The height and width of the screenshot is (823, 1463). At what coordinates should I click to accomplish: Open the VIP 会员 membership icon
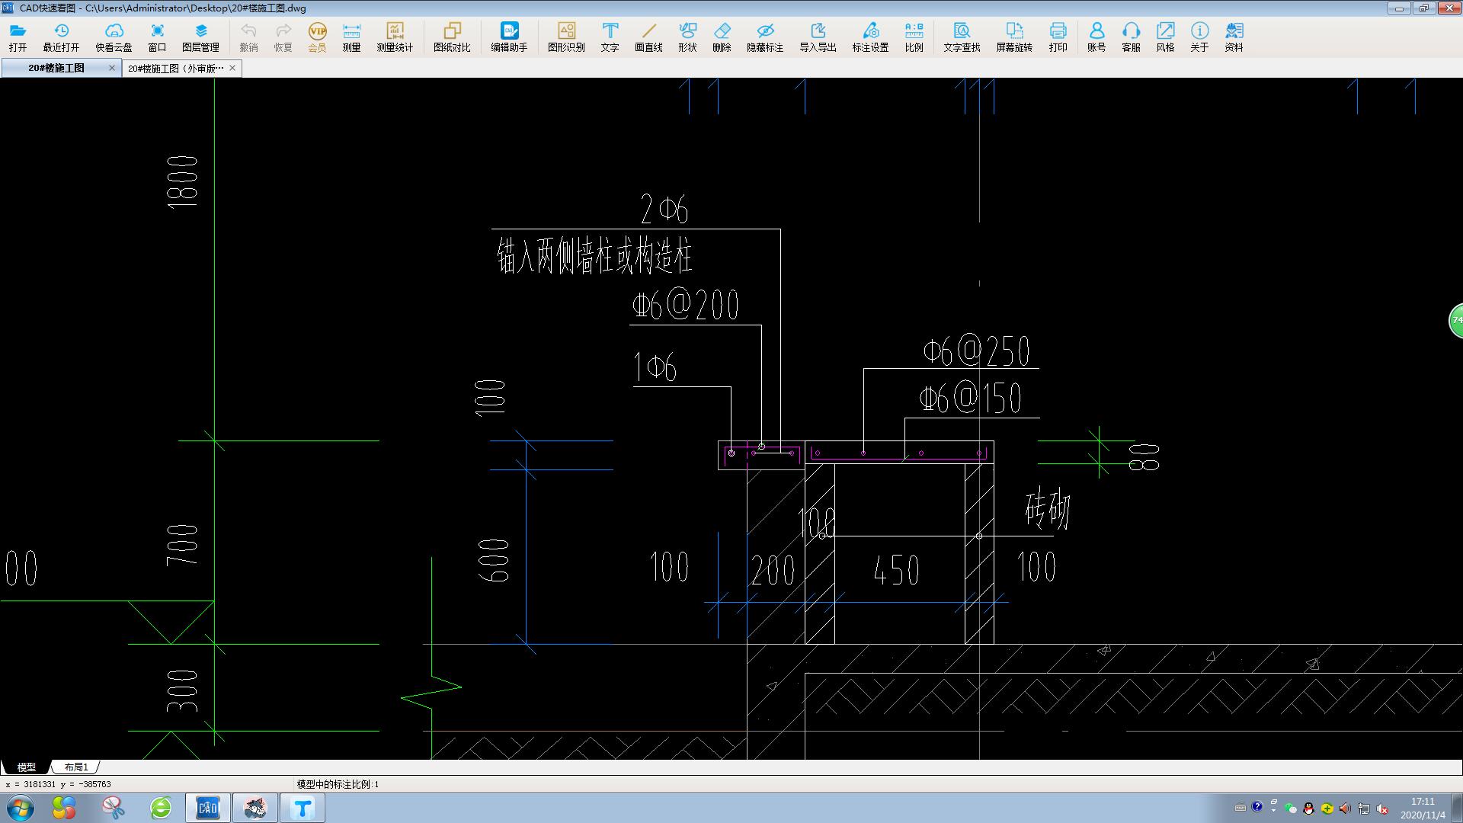(x=317, y=37)
